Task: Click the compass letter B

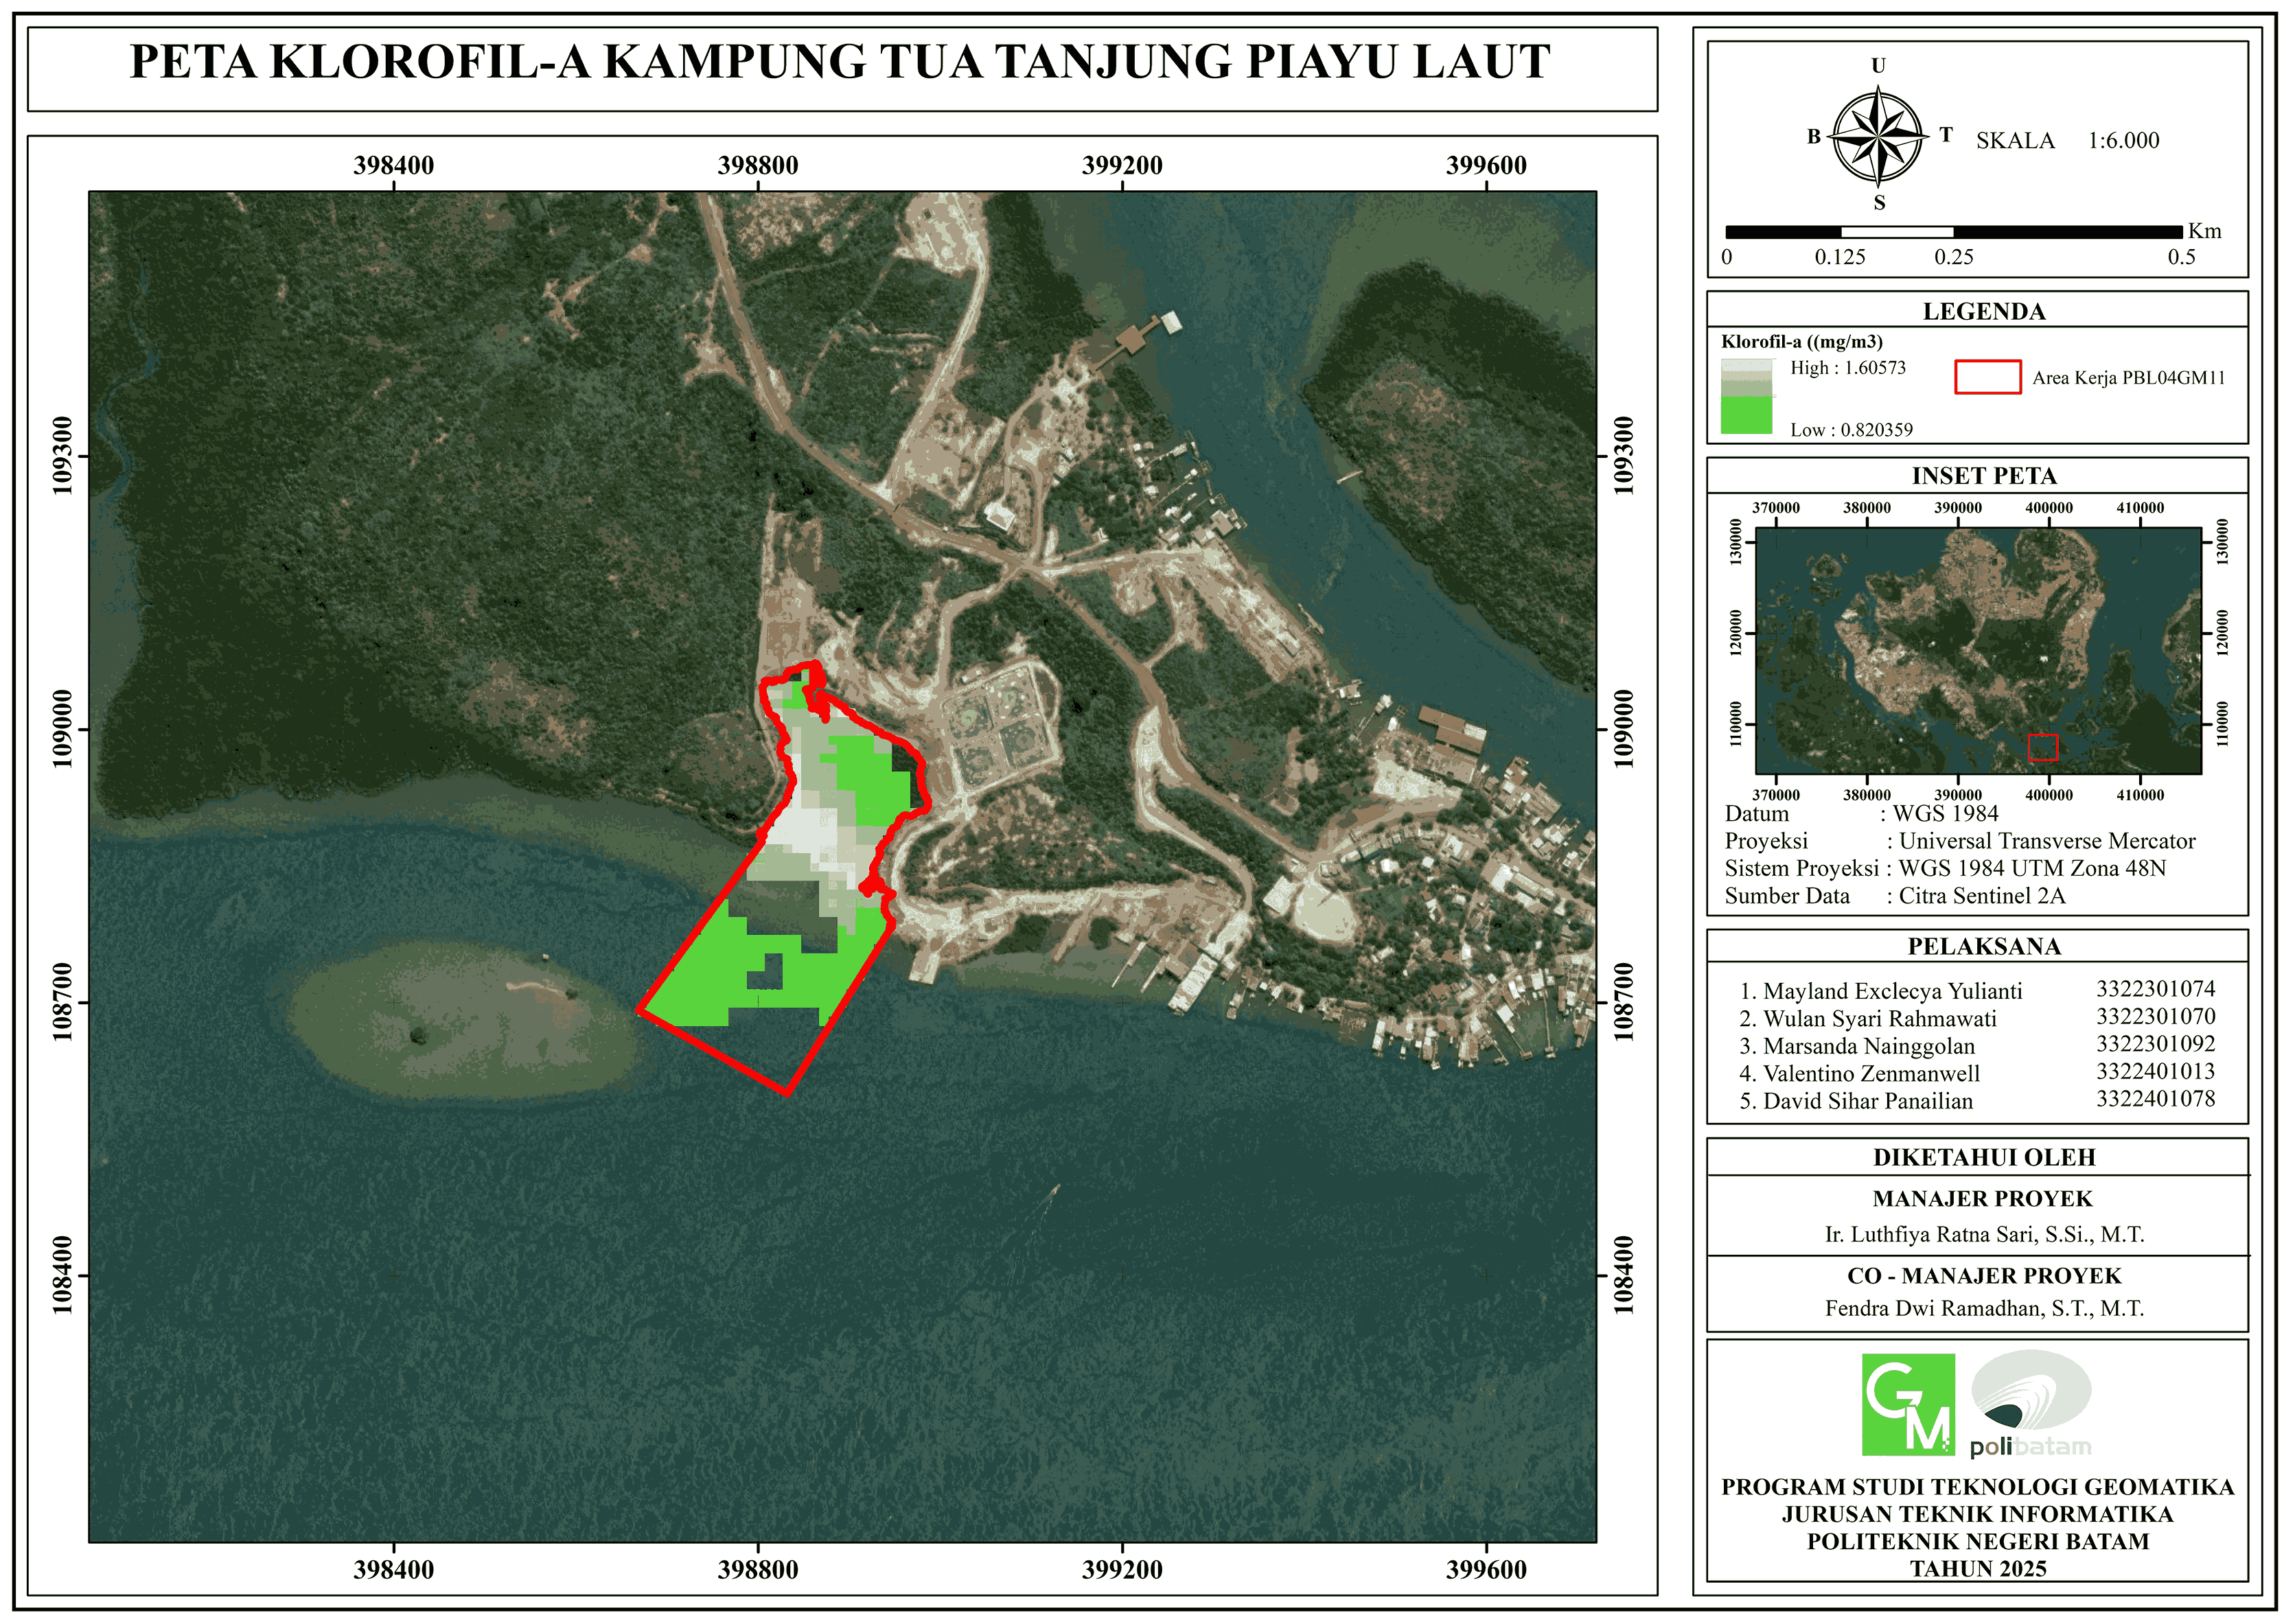Action: pyautogui.click(x=1815, y=137)
